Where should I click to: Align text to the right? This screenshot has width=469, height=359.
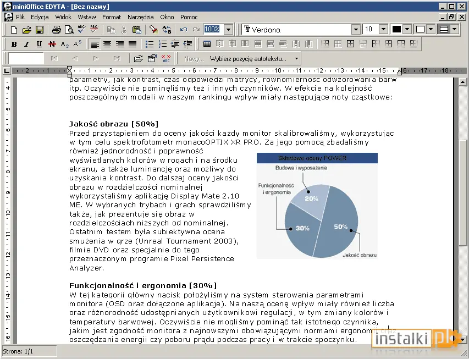click(120, 45)
